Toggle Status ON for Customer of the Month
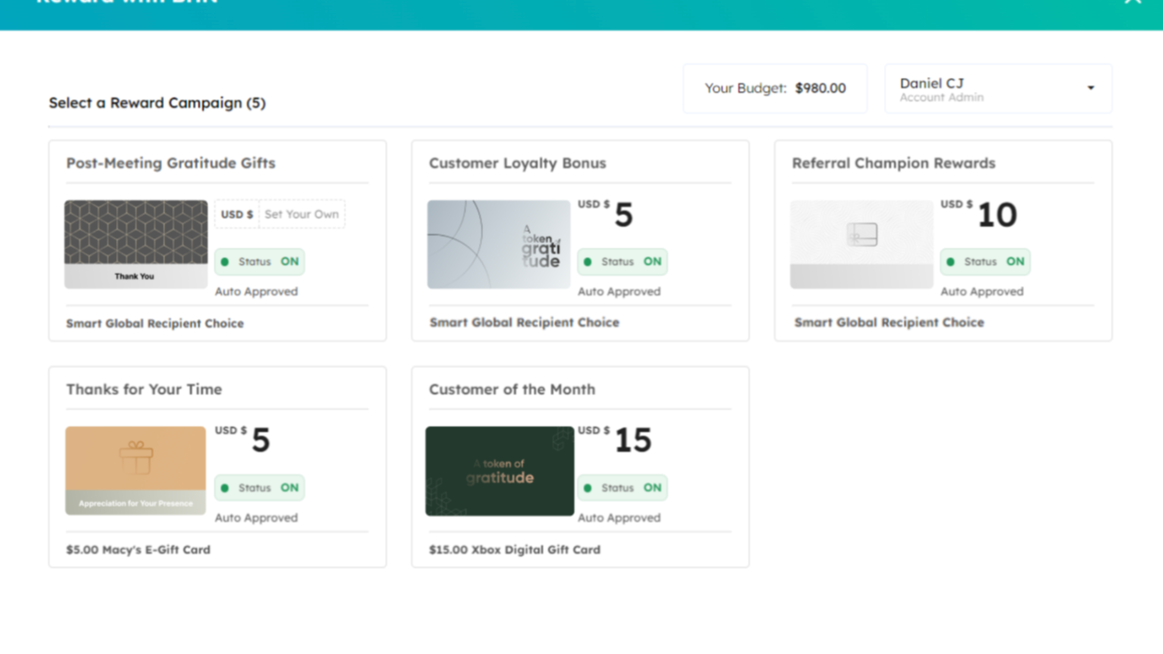The width and height of the screenshot is (1163, 654). point(622,488)
